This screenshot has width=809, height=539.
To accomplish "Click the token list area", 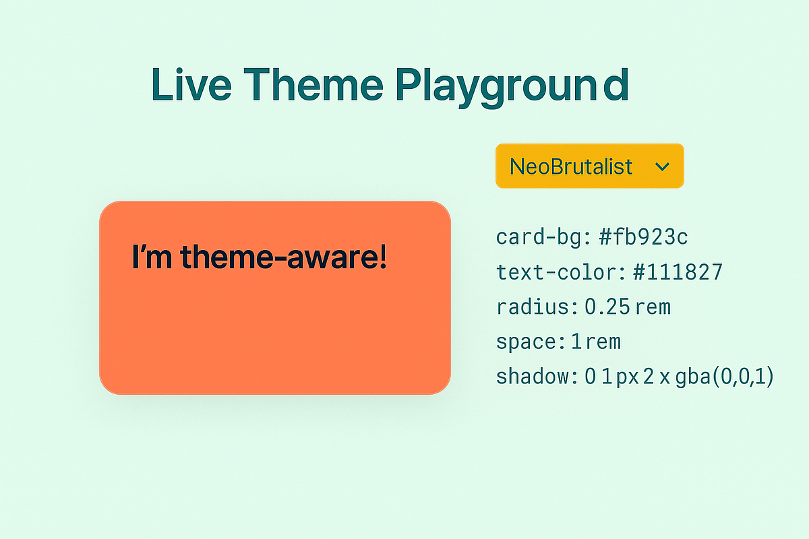I will coord(636,307).
